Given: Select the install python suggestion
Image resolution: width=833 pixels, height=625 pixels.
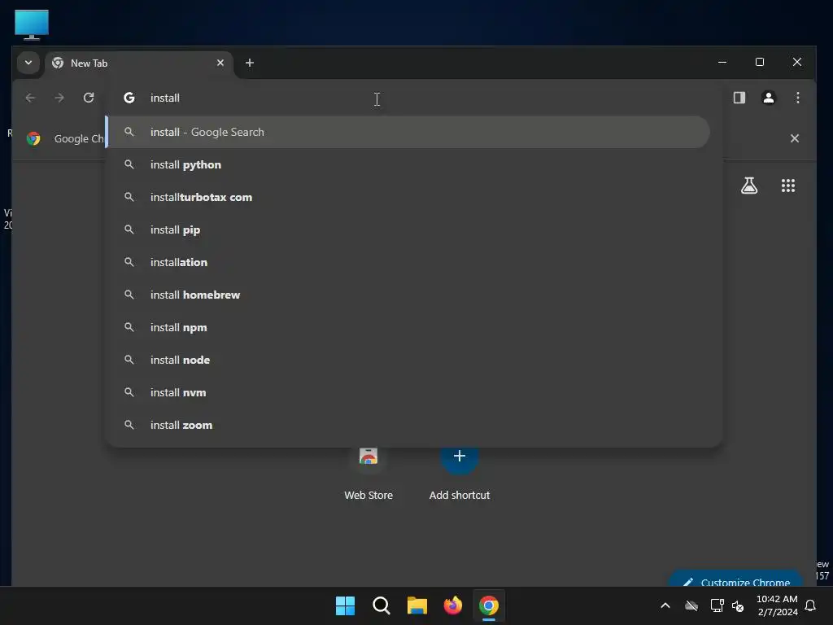Looking at the screenshot, I should pyautogui.click(x=408, y=164).
